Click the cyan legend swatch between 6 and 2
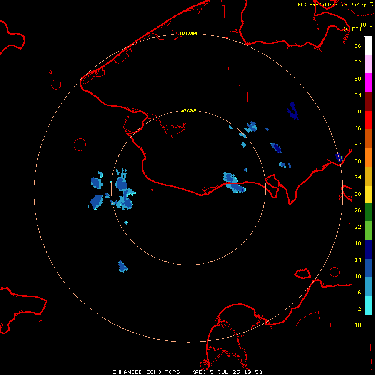The height and width of the screenshot is (375, 375). pyautogui.click(x=368, y=305)
